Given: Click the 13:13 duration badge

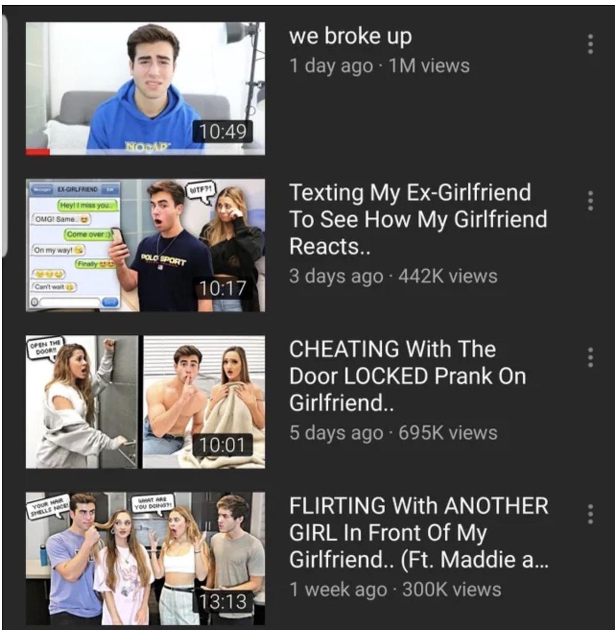Looking at the screenshot, I should tap(223, 601).
